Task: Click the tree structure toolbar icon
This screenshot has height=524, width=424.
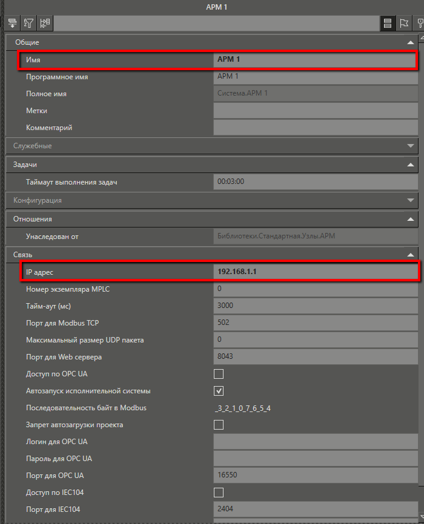Action: (45, 24)
